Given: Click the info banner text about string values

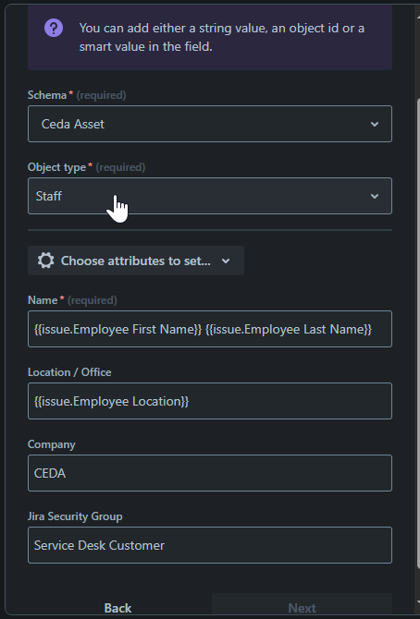Looking at the screenshot, I should tap(221, 37).
